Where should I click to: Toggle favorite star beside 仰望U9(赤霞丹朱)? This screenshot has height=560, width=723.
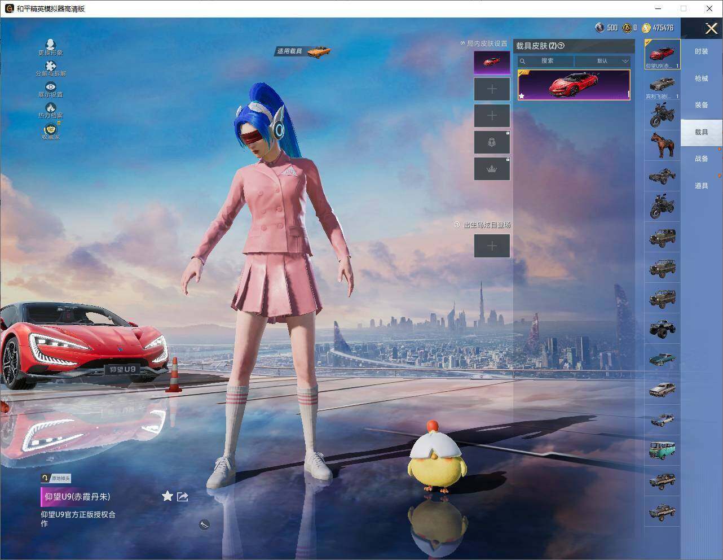click(x=167, y=496)
